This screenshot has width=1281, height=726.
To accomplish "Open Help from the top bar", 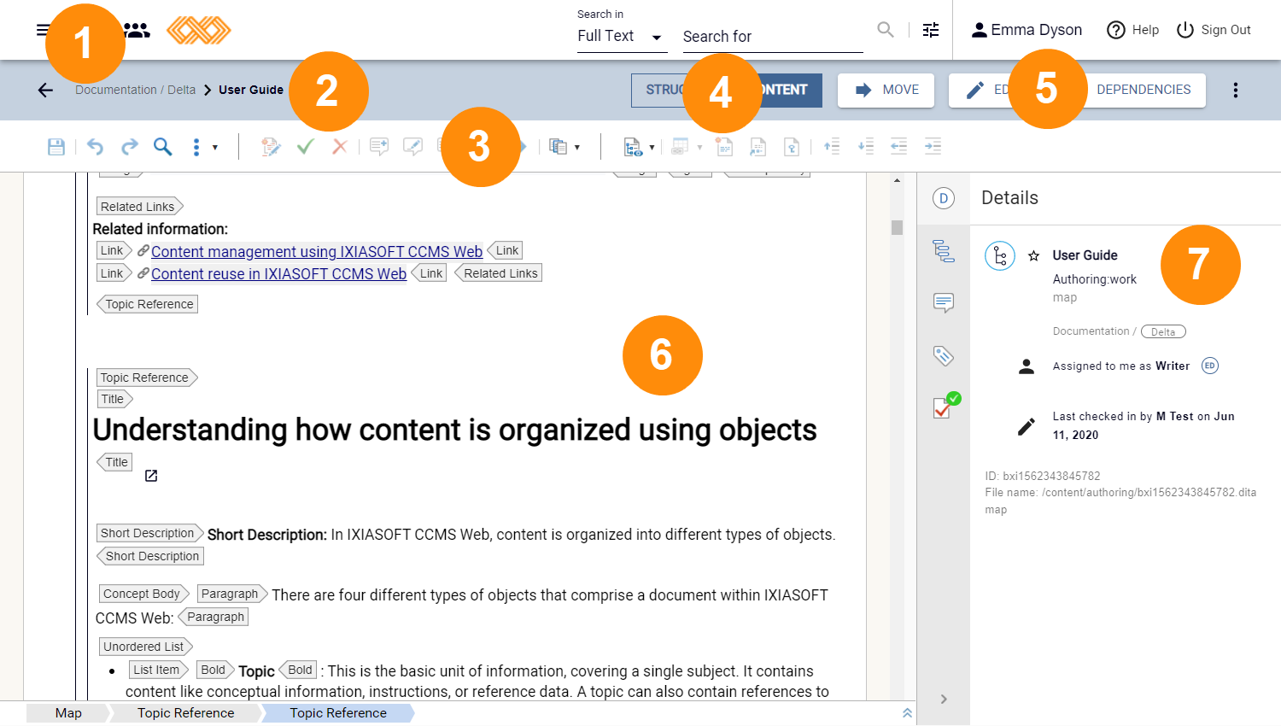I will 1132,30.
